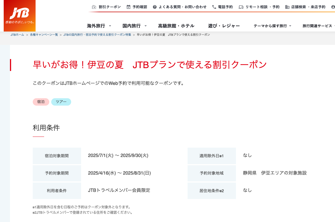
Task: Click the ※2 footnote about registered address
Action: (83, 212)
